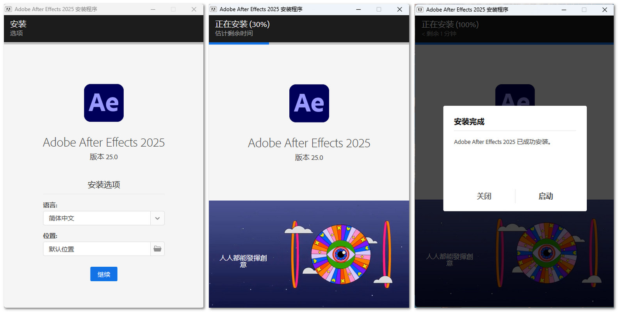The height and width of the screenshot is (312, 618).
Task: Click the colorful eye wheel artwork in 30% window
Action: [341, 254]
